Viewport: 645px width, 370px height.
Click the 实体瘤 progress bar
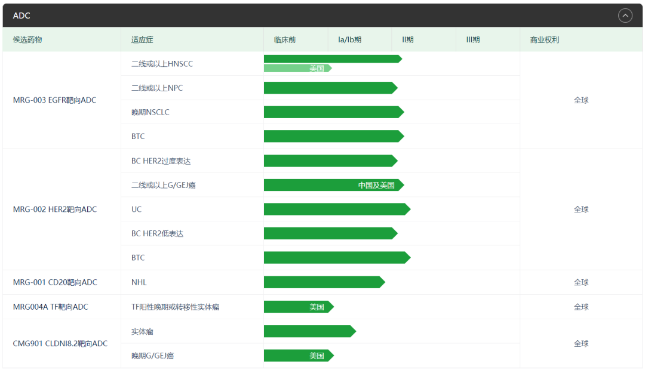(x=310, y=331)
